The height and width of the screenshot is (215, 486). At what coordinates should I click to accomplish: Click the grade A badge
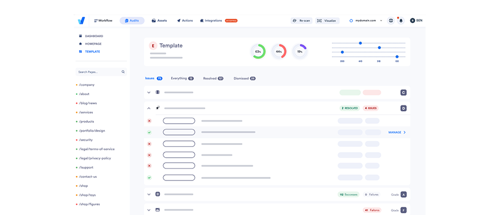tap(403, 194)
